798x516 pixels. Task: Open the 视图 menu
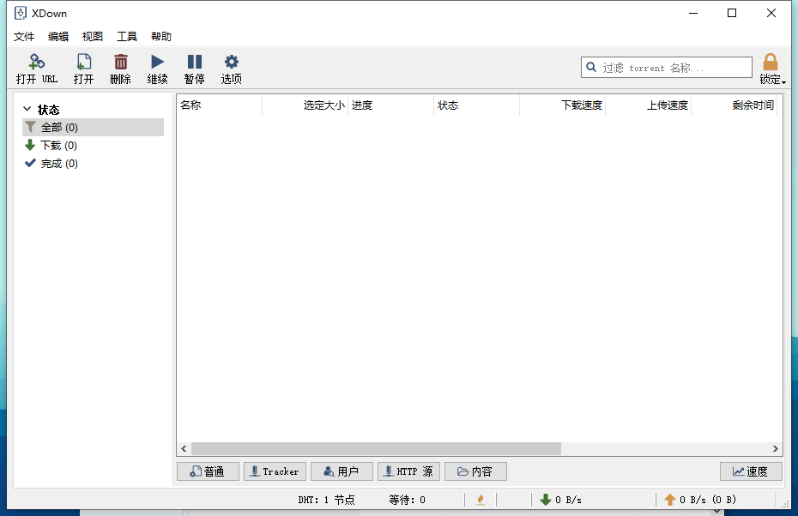click(92, 36)
